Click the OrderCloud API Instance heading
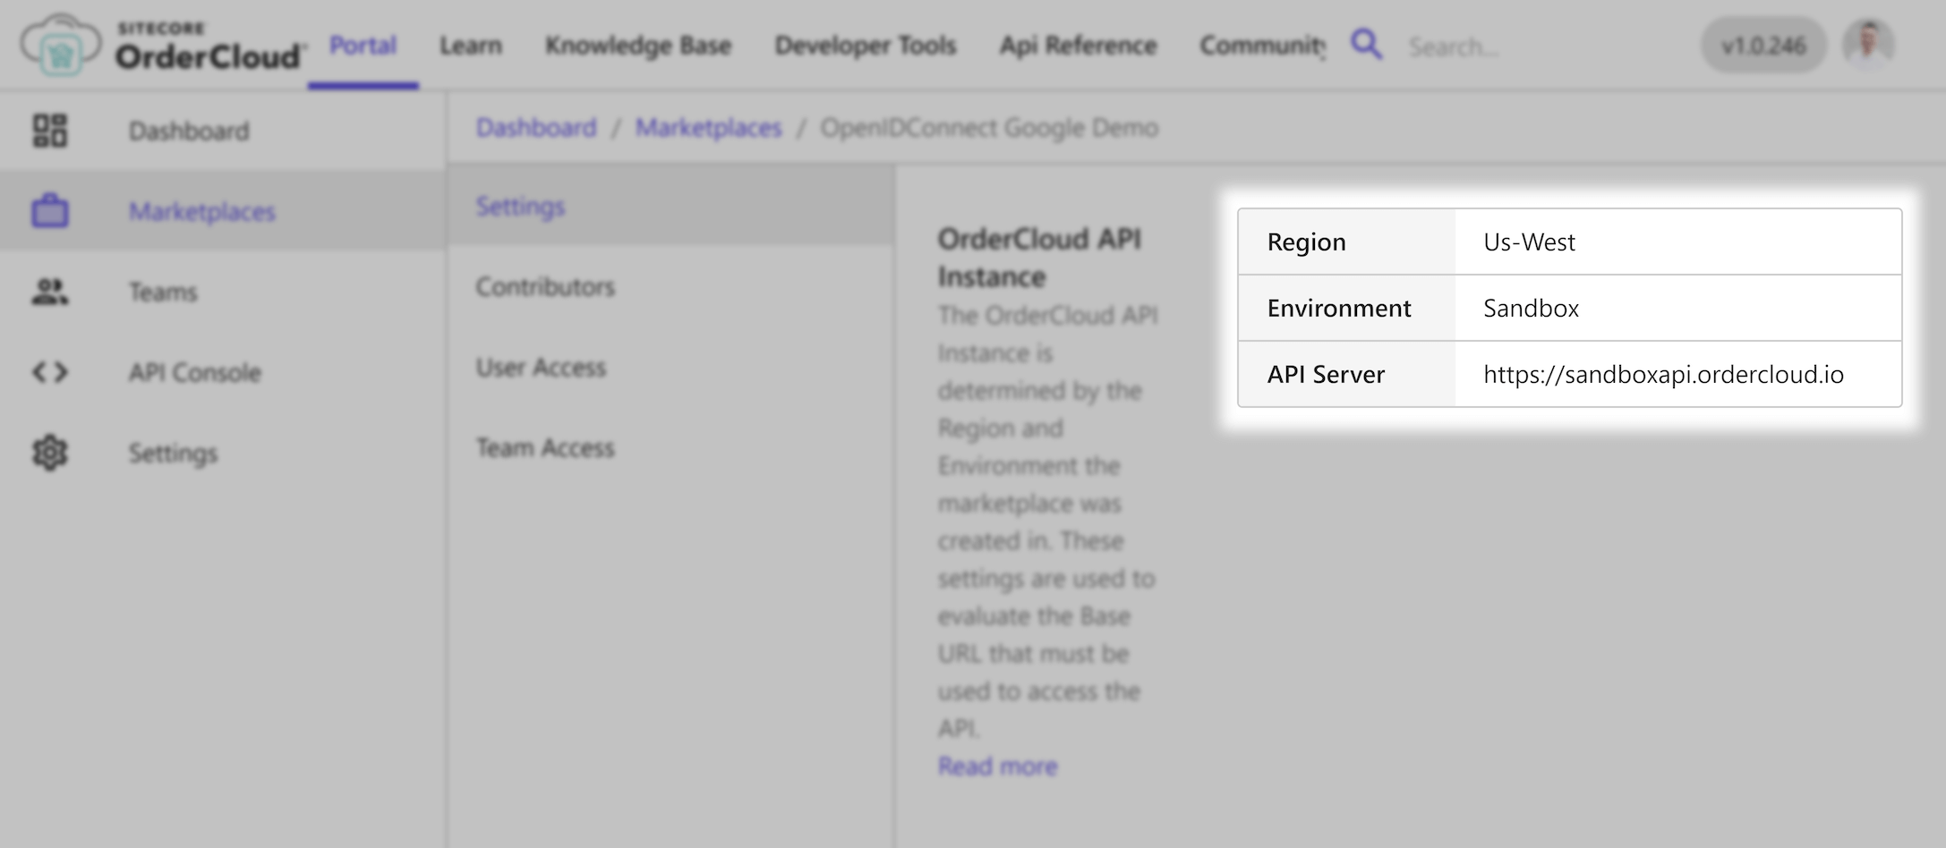 [1039, 258]
